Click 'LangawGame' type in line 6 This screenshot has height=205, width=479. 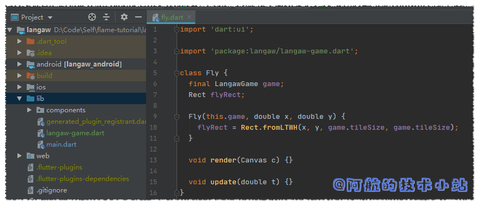click(237, 84)
